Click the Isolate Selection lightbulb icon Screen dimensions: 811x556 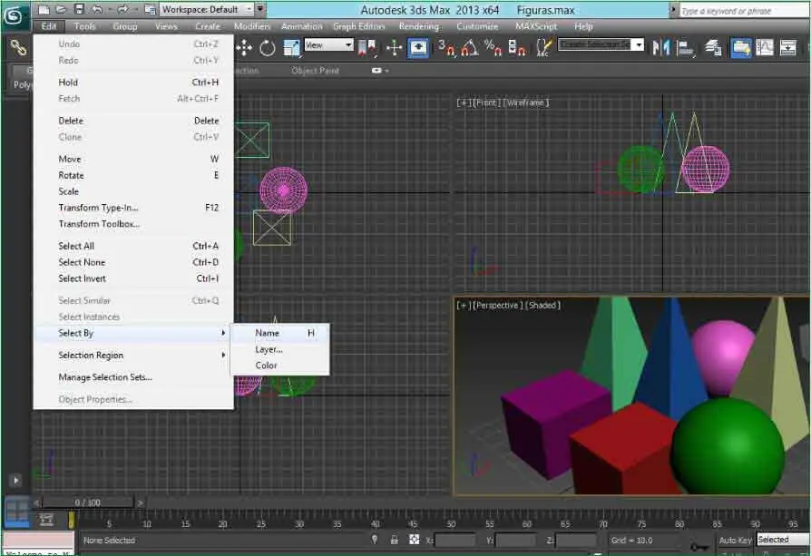pyautogui.click(x=375, y=540)
